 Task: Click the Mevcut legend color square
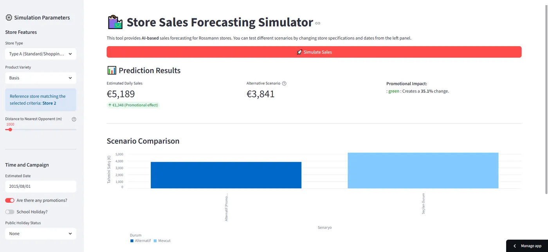tap(155, 241)
